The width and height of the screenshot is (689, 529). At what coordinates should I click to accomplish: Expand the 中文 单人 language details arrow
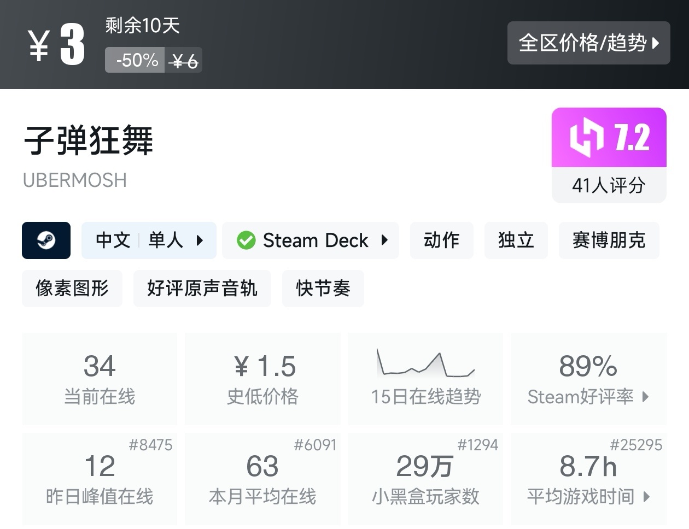coord(200,240)
